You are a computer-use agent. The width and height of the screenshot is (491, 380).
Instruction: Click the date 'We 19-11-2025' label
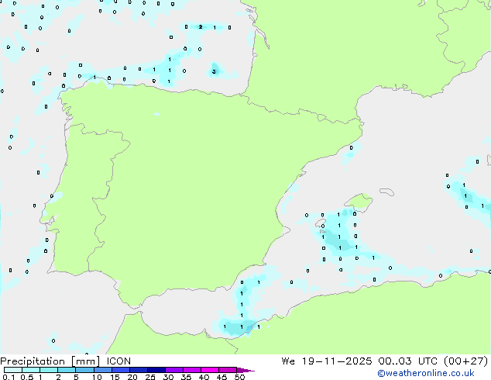327,361
